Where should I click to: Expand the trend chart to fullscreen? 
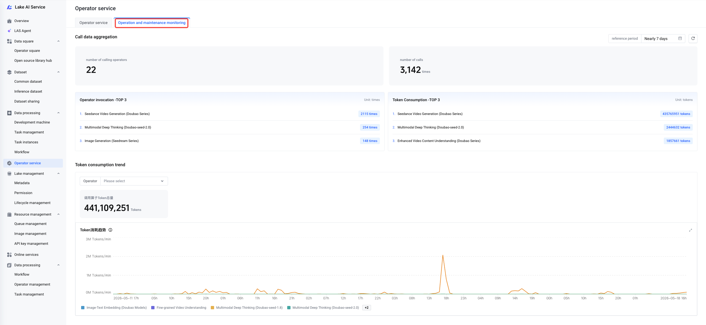pyautogui.click(x=690, y=230)
